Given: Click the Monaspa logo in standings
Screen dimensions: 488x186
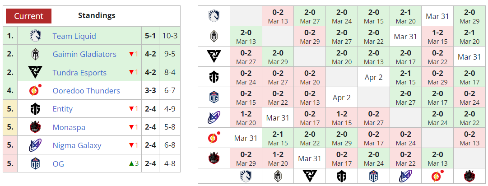Looking at the screenshot, I should point(35,127).
